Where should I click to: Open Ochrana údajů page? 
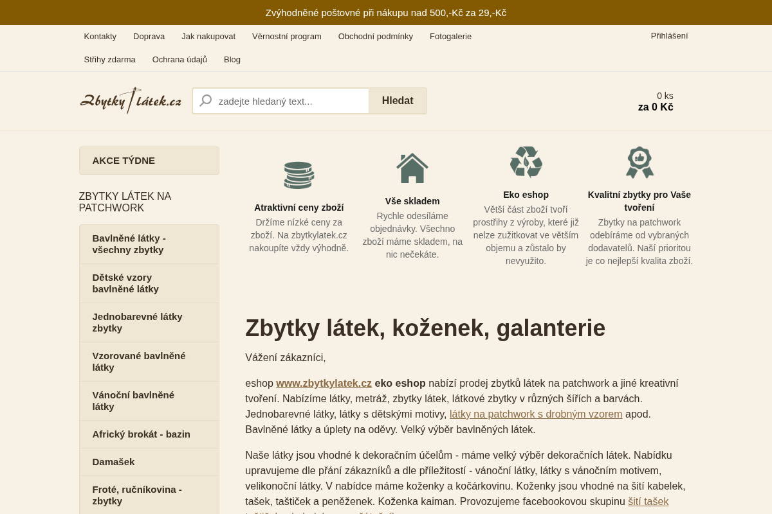coord(180,60)
